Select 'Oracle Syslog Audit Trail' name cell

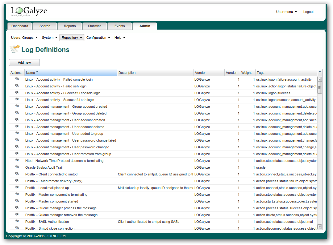[44, 167]
